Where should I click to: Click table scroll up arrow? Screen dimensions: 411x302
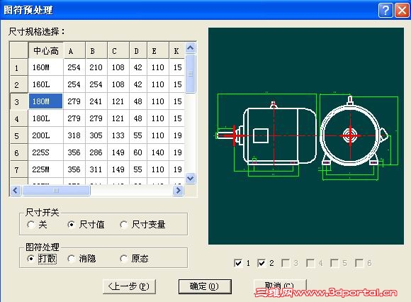click(x=191, y=47)
